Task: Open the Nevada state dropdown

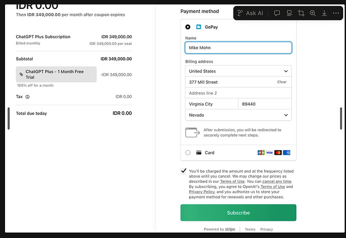Action: (x=238, y=115)
